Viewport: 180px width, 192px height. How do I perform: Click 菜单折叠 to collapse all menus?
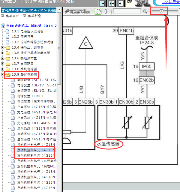pos(34,16)
